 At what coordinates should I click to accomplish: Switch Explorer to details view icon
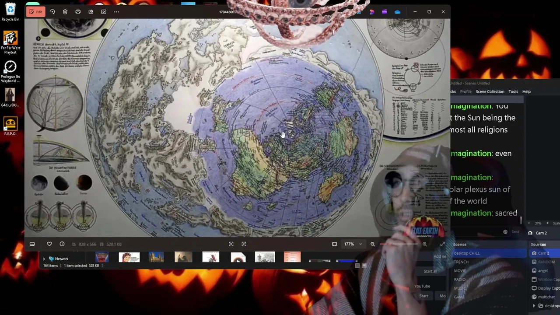(x=357, y=266)
